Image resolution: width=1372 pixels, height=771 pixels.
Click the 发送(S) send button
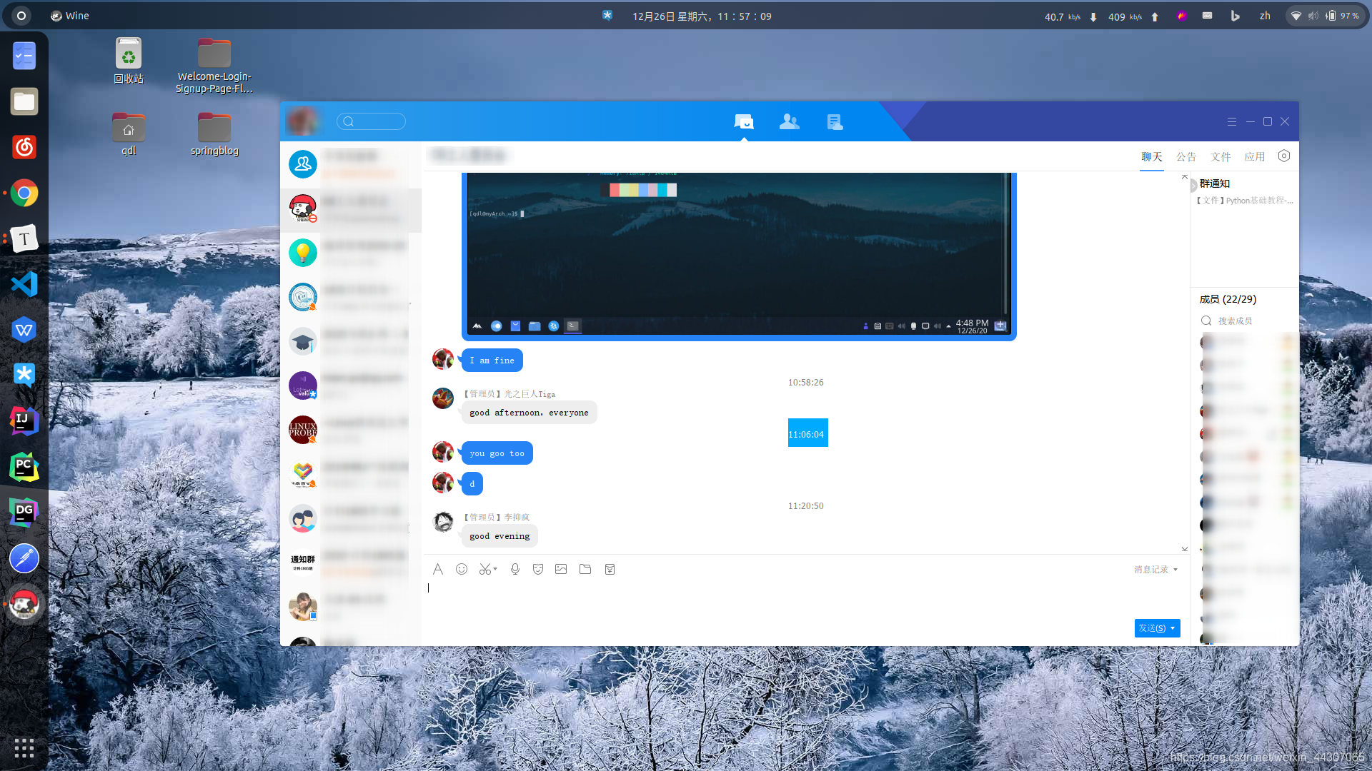1151,628
